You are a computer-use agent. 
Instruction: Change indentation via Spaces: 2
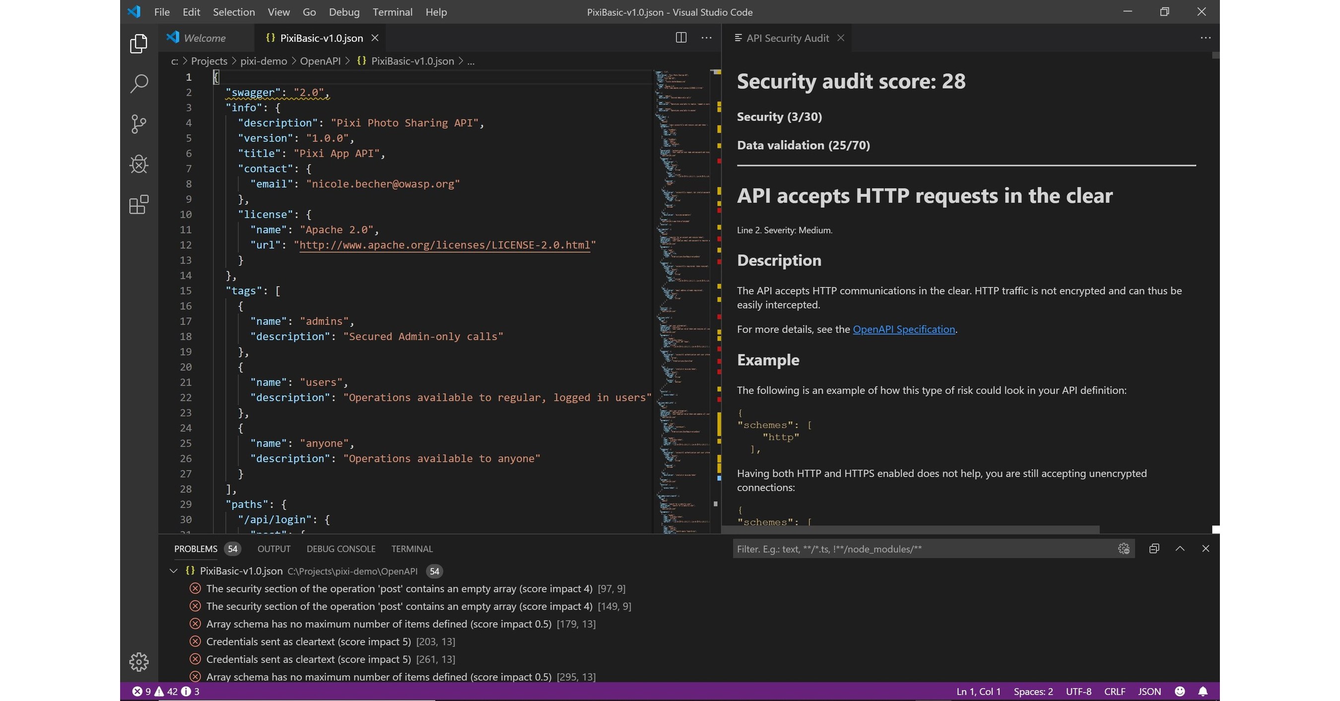pos(1033,691)
